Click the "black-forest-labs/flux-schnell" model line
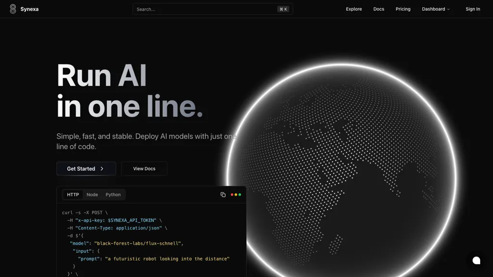The width and height of the screenshot is (493, 277). point(127,243)
